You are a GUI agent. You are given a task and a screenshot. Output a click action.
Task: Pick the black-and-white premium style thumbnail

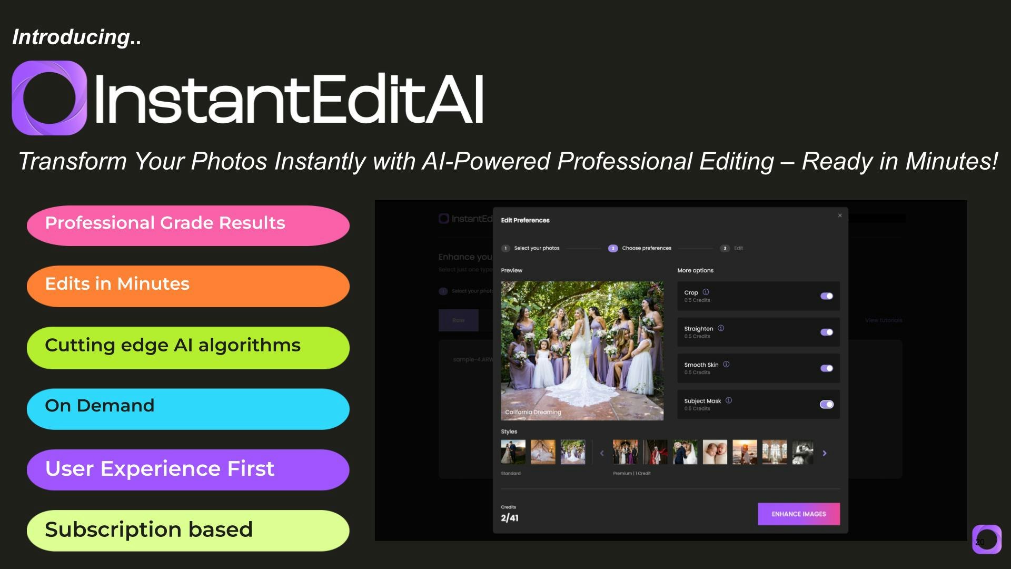pos(802,453)
